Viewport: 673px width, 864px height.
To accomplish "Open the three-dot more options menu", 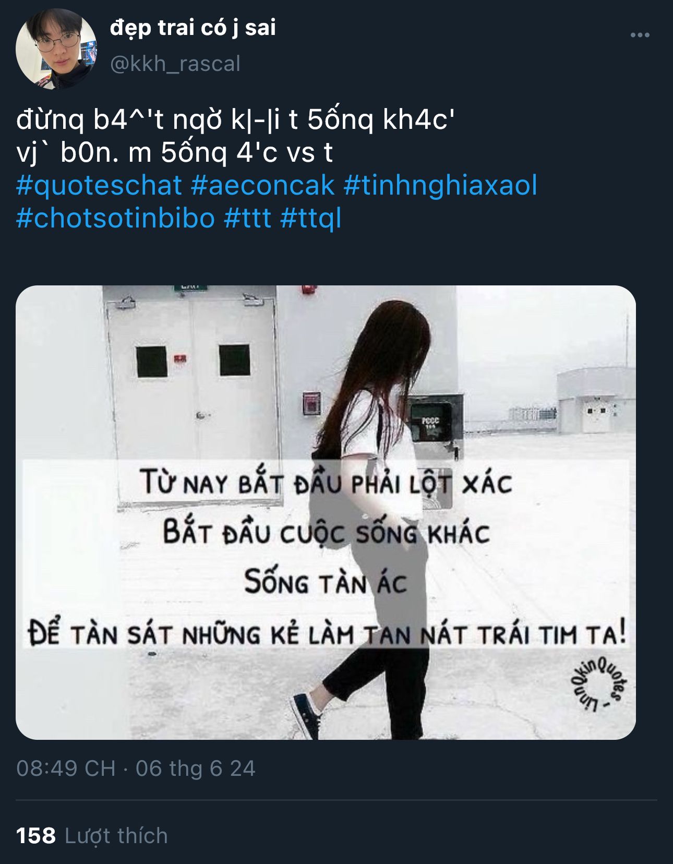I will point(640,35).
